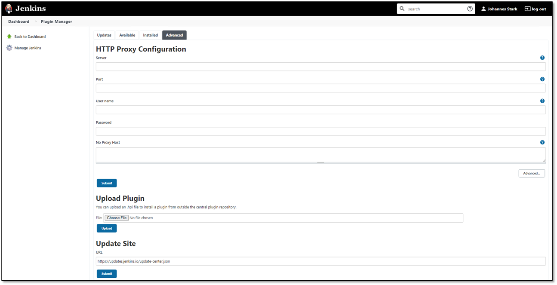
Task: Click the .hpi file upload description text
Action: click(166, 207)
